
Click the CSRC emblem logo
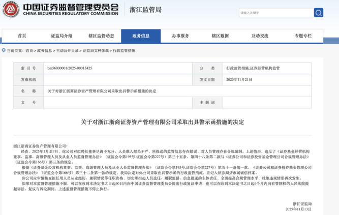(x=10, y=10)
